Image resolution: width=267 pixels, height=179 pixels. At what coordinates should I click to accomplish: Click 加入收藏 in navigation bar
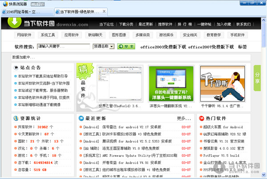point(224,24)
